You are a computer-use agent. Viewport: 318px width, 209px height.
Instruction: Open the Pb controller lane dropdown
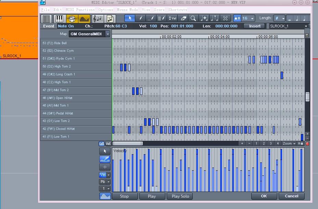[x=109, y=182]
